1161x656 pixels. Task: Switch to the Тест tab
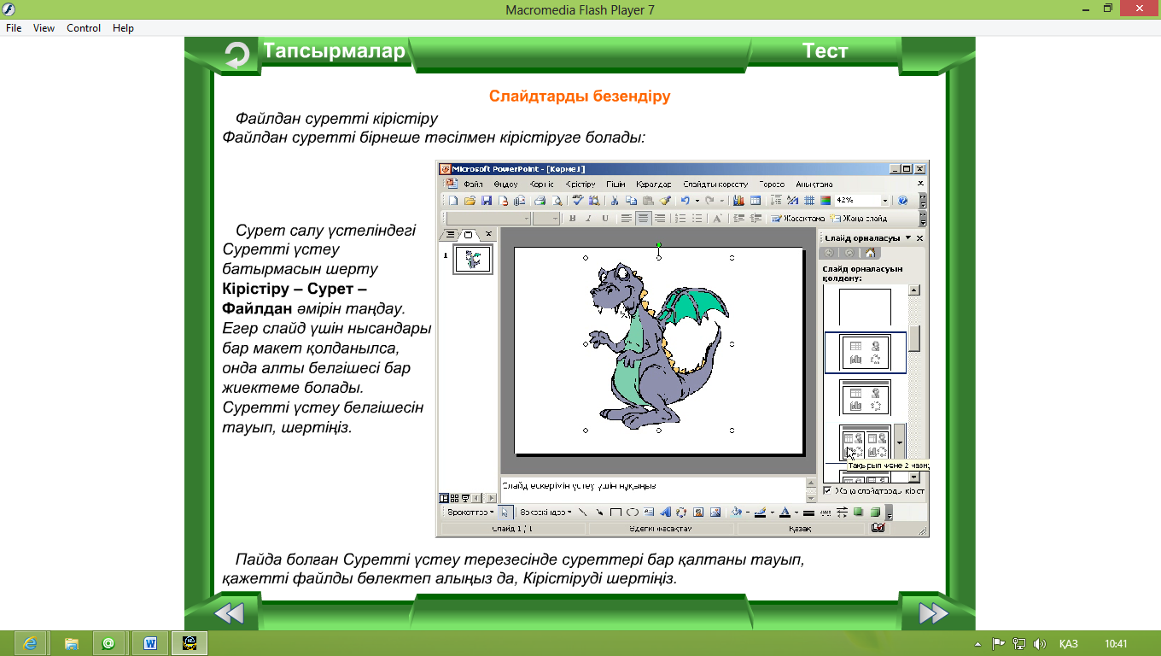click(825, 51)
